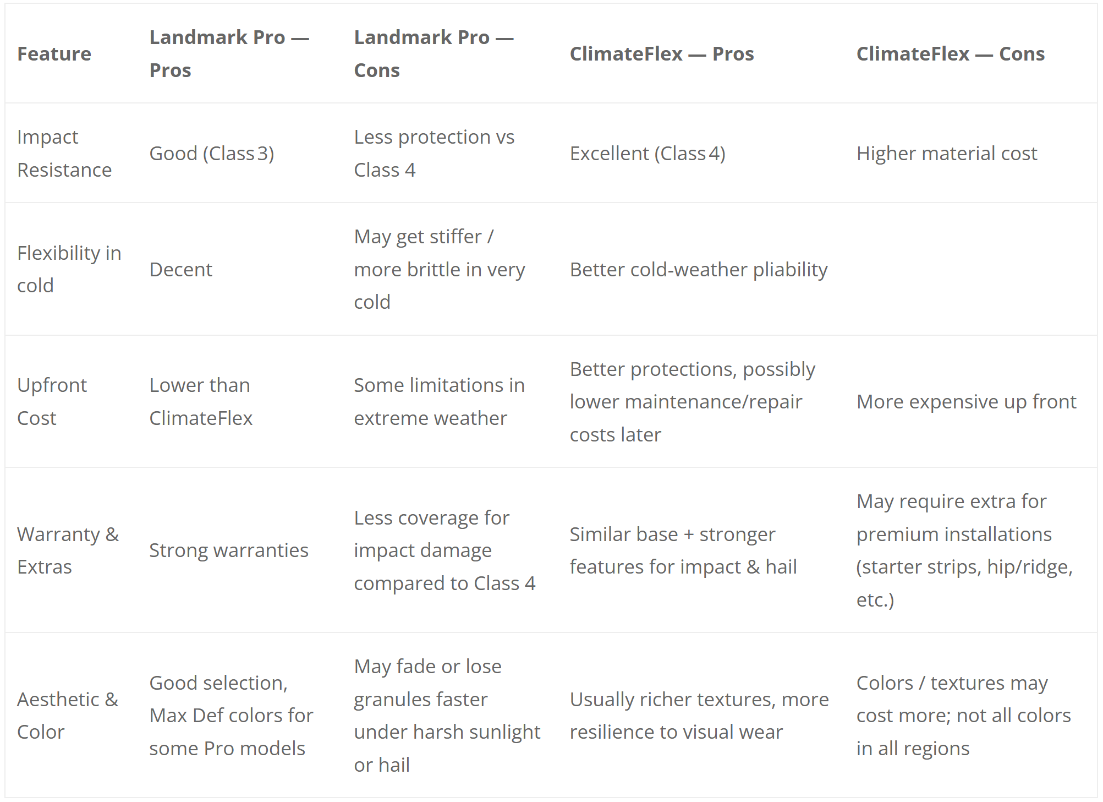The width and height of the screenshot is (1103, 802).
Task: Select the "ClimateFlex — Pros" header
Action: (x=661, y=54)
